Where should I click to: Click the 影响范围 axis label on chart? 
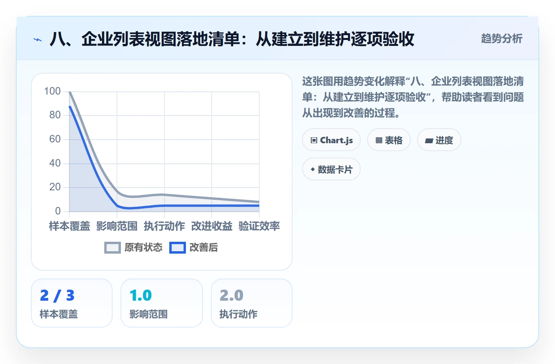117,226
